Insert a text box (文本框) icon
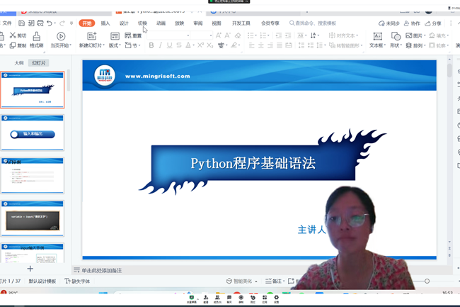Viewport: 460px width, 307px height. (x=377, y=36)
